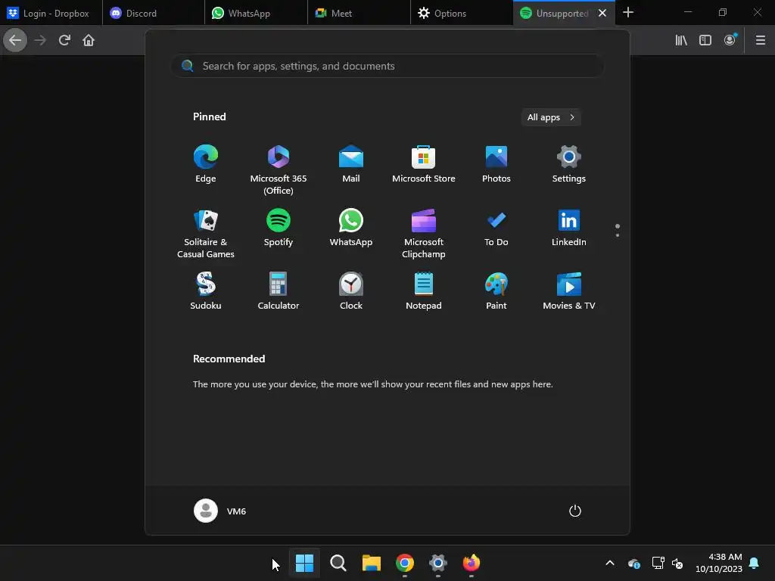Launch Microsoft 365 (Office) app
Screen dimensions: 775x581
(x=279, y=169)
